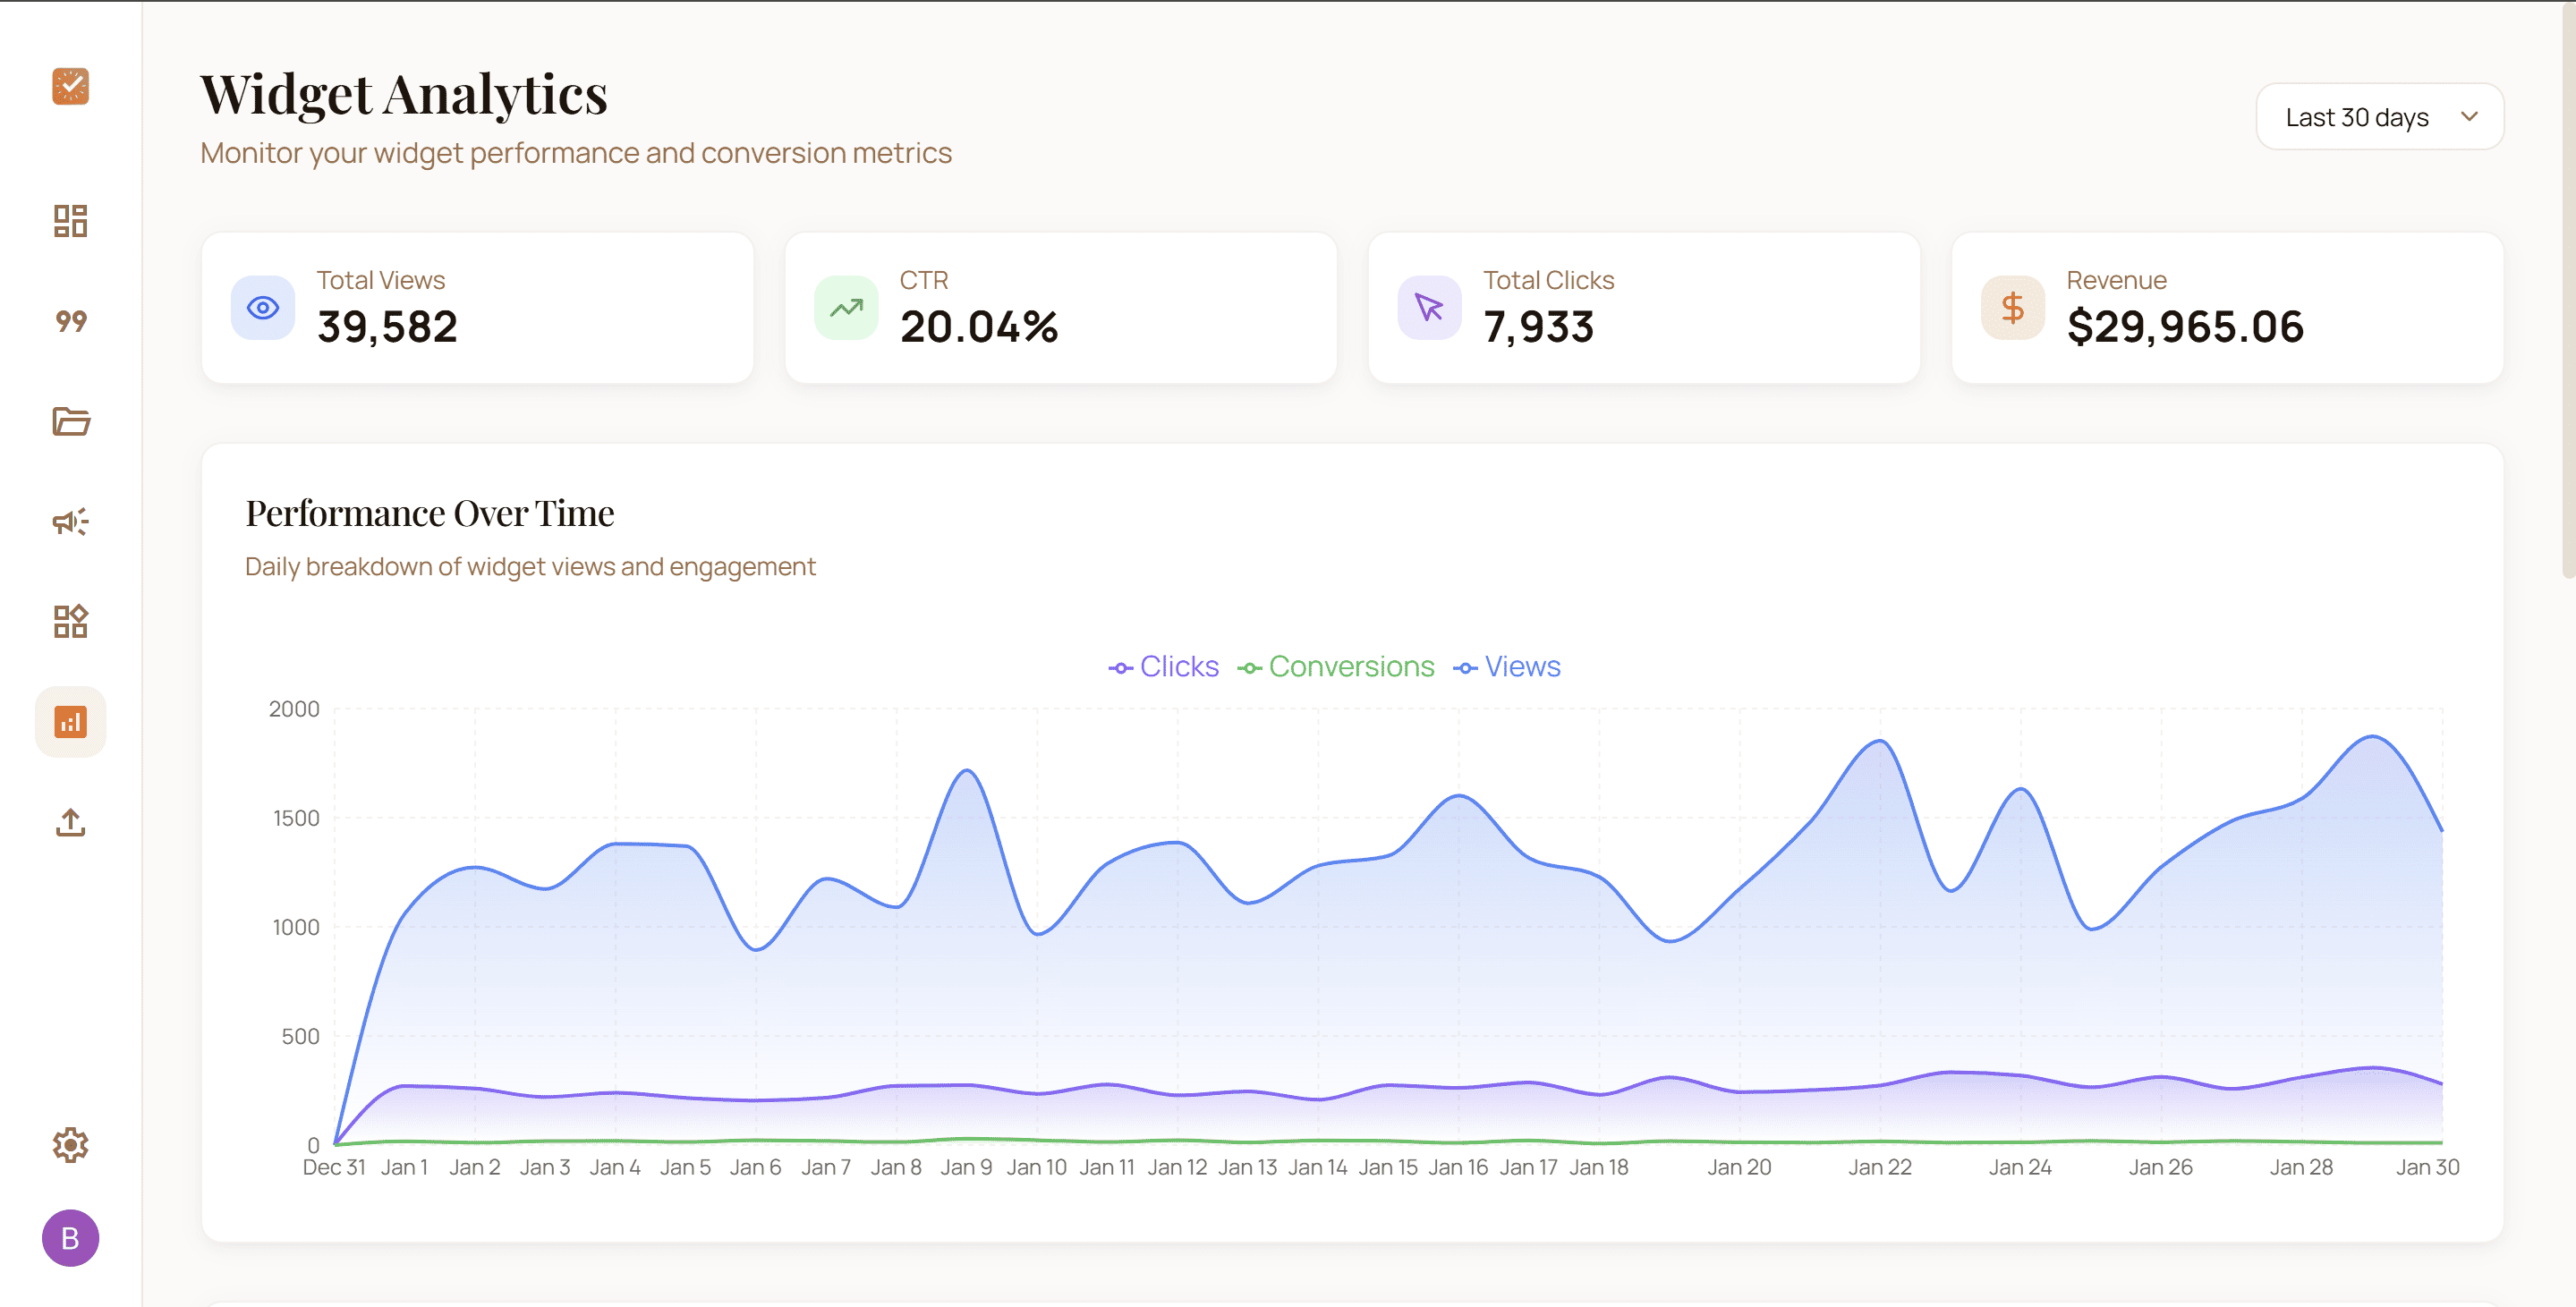Viewport: 2576px width, 1307px height.
Task: Click the Views peak near Jan 22
Action: pos(1877,742)
